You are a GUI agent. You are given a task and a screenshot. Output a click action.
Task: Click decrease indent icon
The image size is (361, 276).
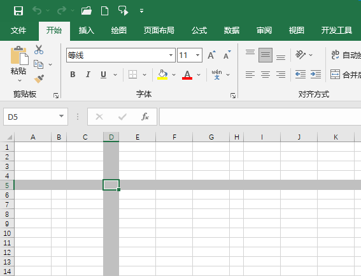[x=301, y=75]
